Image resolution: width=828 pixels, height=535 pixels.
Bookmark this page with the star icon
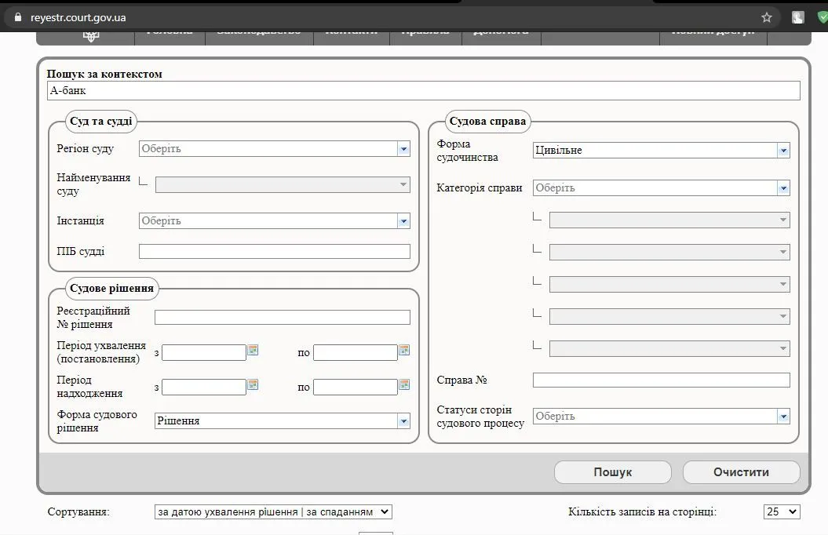click(x=767, y=17)
